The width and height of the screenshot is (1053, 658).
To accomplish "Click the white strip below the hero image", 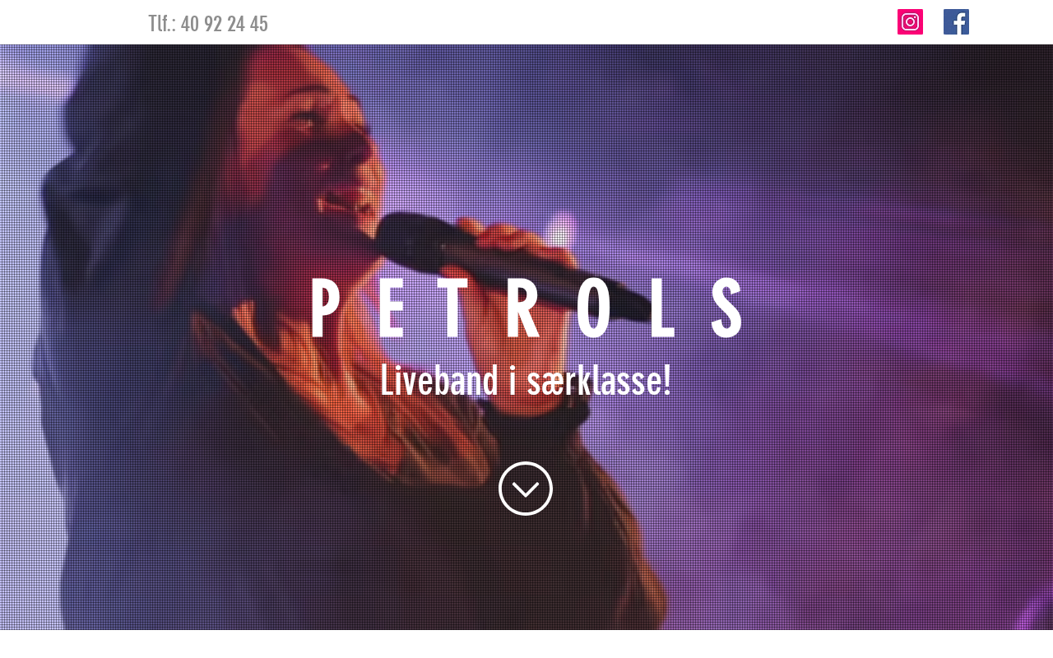I will tap(526, 644).
